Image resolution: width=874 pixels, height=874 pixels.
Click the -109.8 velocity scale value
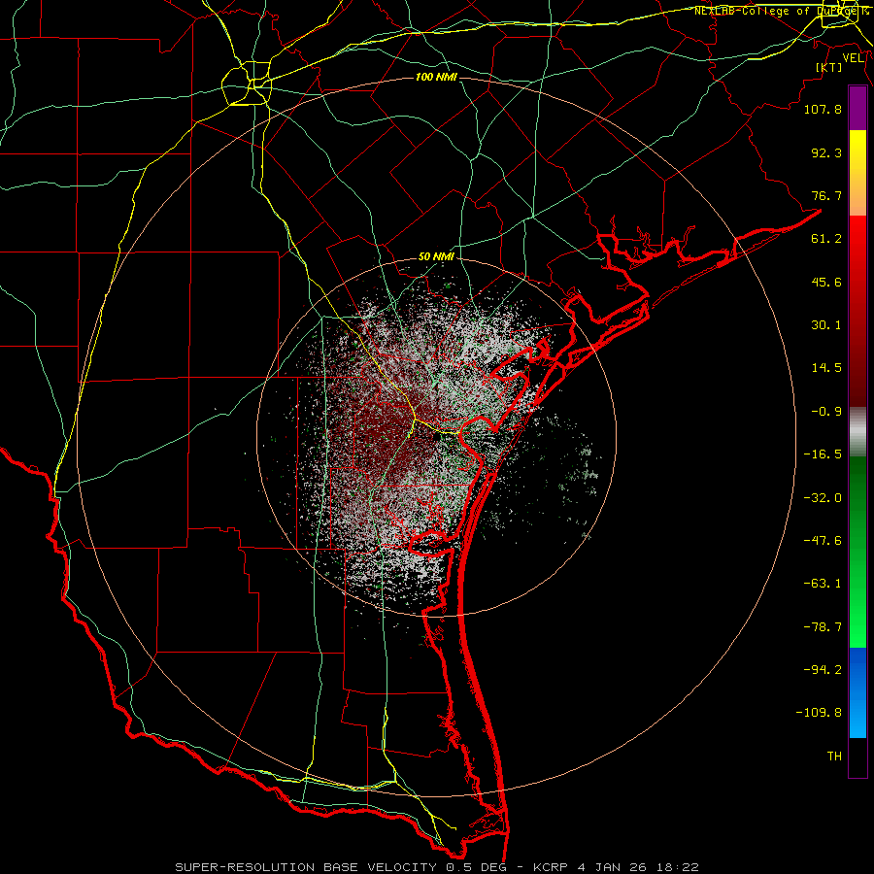pyautogui.click(x=819, y=713)
